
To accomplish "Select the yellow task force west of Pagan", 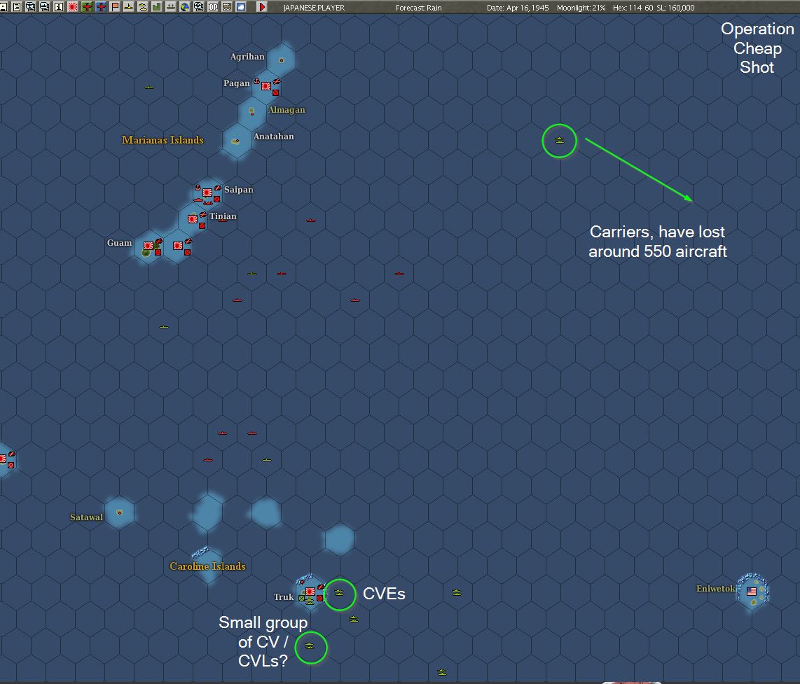I will [149, 88].
